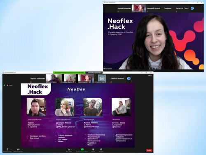Click the analyst's photo on slide
Viewport: 206px width, 155px height.
pyautogui.click(x=121, y=107)
